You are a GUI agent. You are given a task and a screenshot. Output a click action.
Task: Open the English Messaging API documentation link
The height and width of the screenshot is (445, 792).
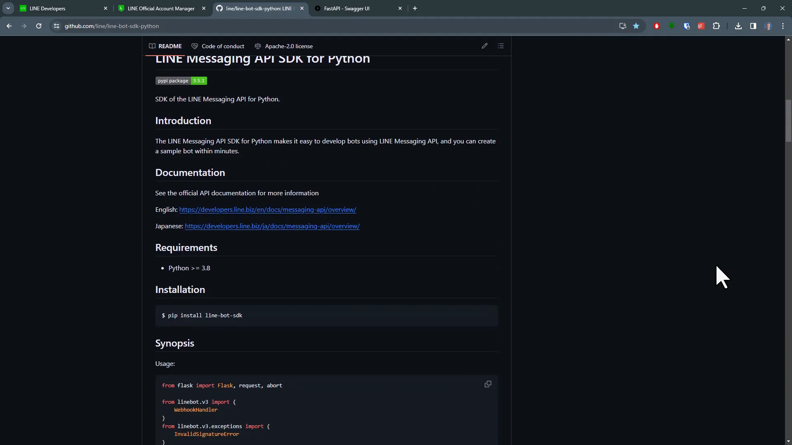pyautogui.click(x=267, y=210)
